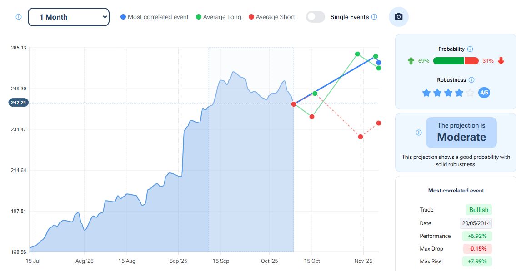Click the fourth robustness star

tap(459, 93)
